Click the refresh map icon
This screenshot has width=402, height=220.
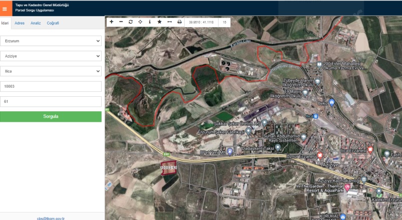[x=131, y=22]
